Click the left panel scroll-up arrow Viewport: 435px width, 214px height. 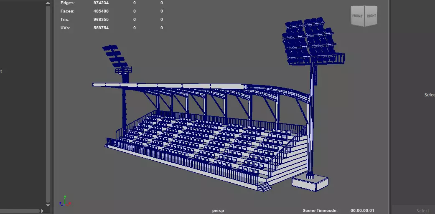click(48, 3)
